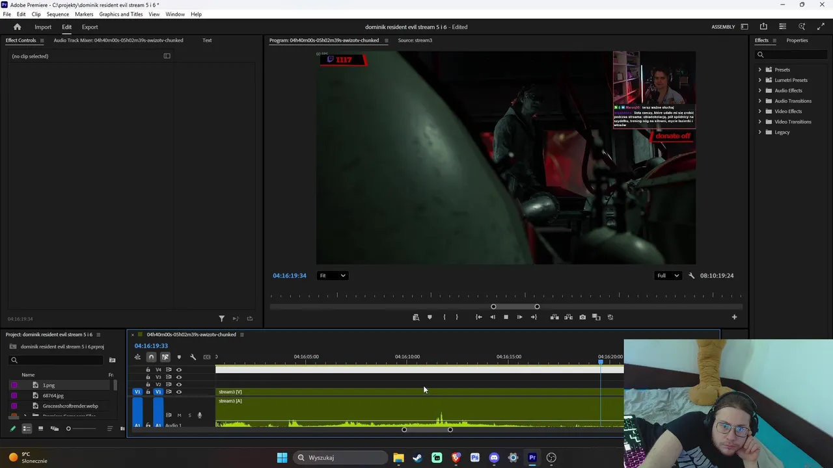Viewport: 833px width, 468px height.
Task: Switch to the Text panel tab
Action: tap(207, 40)
